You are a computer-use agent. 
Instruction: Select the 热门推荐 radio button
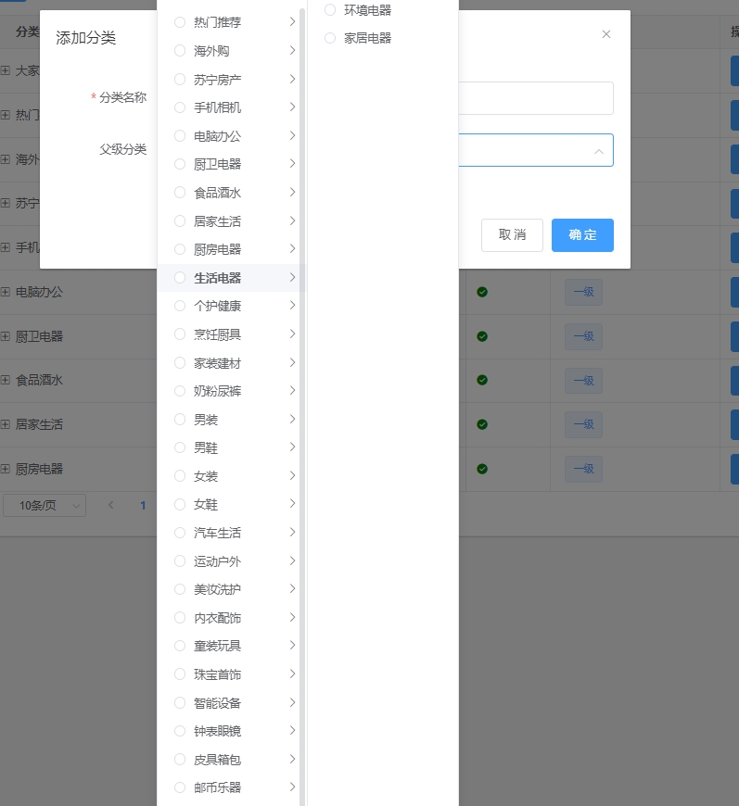(180, 22)
